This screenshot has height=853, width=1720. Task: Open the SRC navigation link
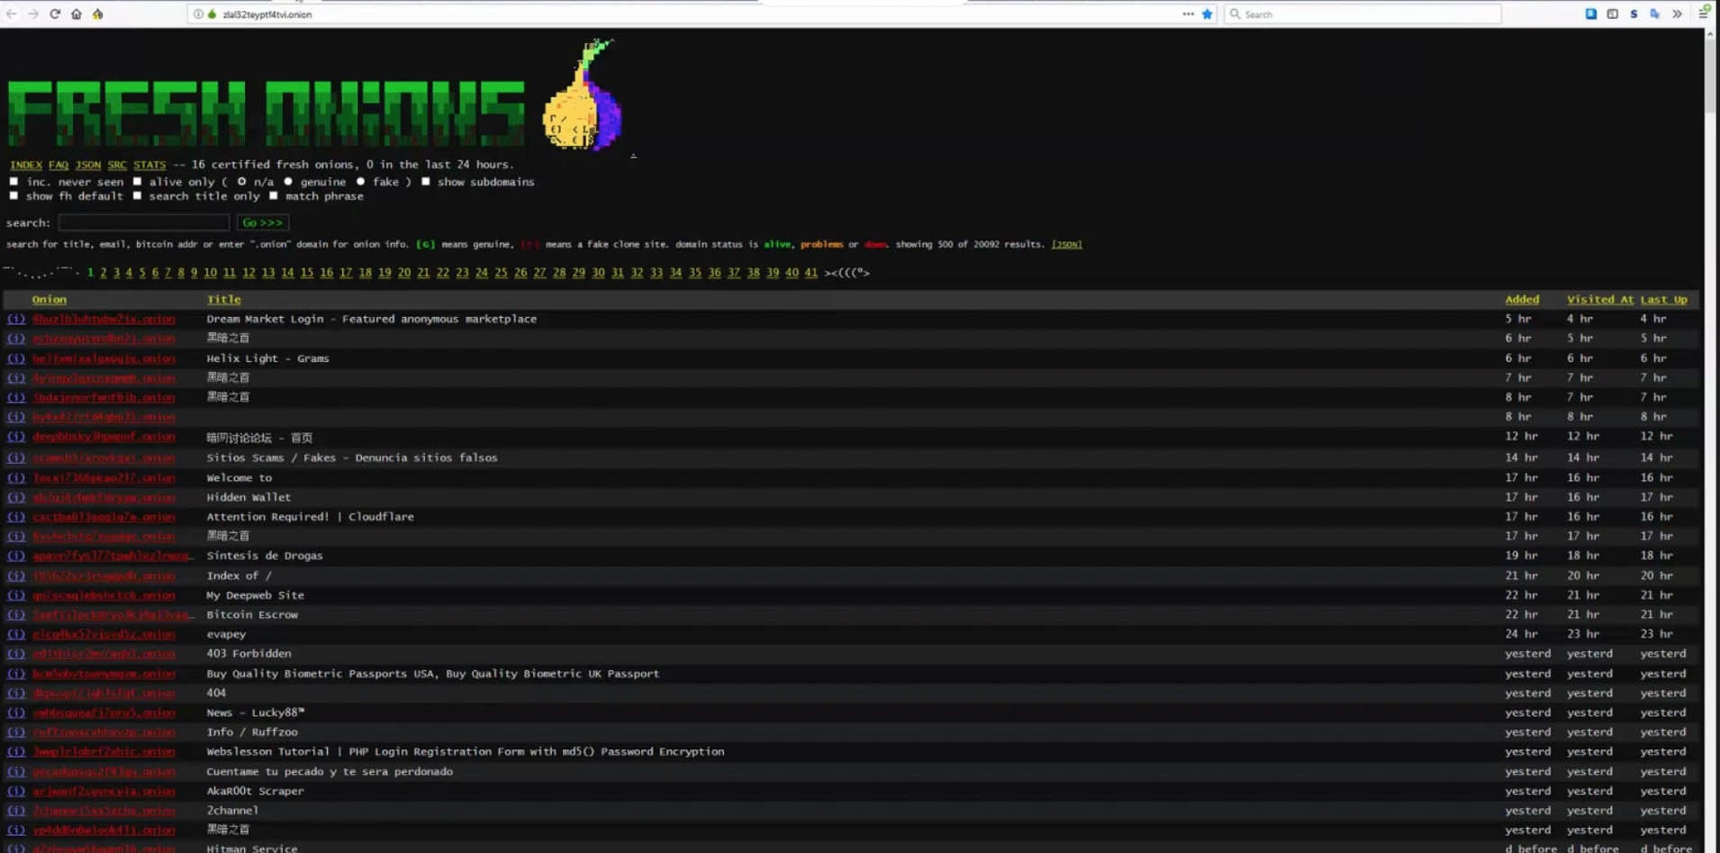117,165
